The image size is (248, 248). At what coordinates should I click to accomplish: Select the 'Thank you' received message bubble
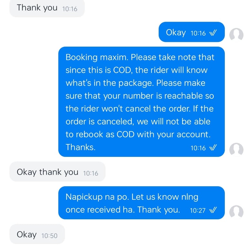(x=47, y=8)
